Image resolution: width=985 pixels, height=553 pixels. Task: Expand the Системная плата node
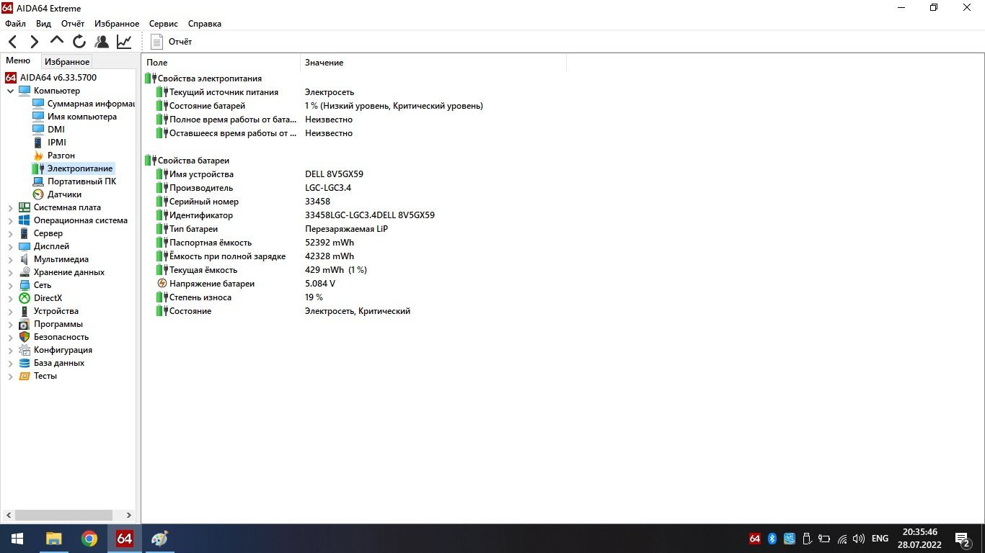[11, 207]
